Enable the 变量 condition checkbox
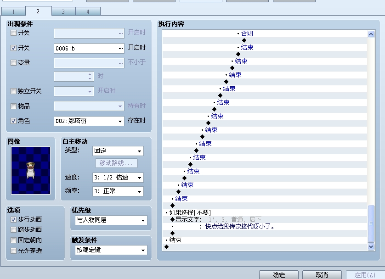The width and height of the screenshot is (385, 279). [x=13, y=63]
